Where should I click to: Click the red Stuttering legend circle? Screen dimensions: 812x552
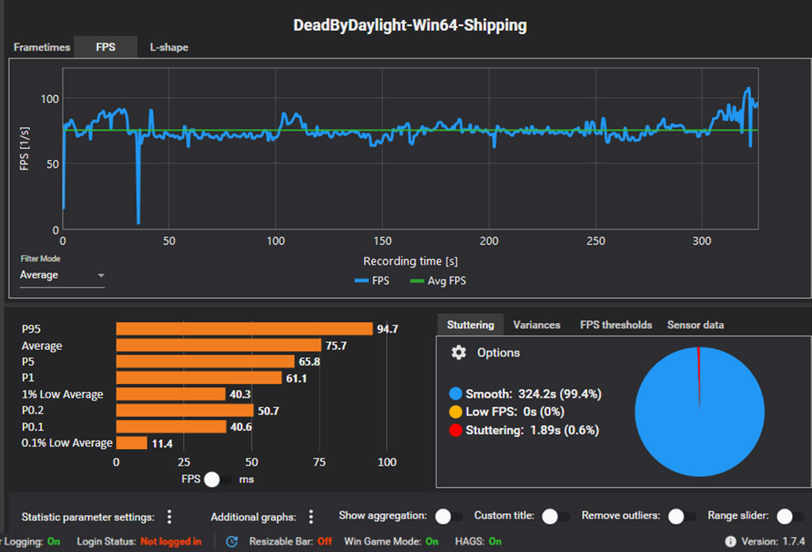pos(455,430)
